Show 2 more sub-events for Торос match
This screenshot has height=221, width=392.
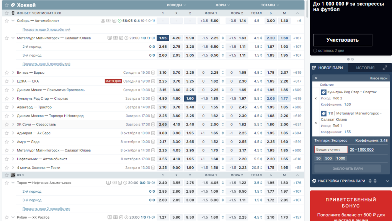pyautogui.click(x=46, y=209)
